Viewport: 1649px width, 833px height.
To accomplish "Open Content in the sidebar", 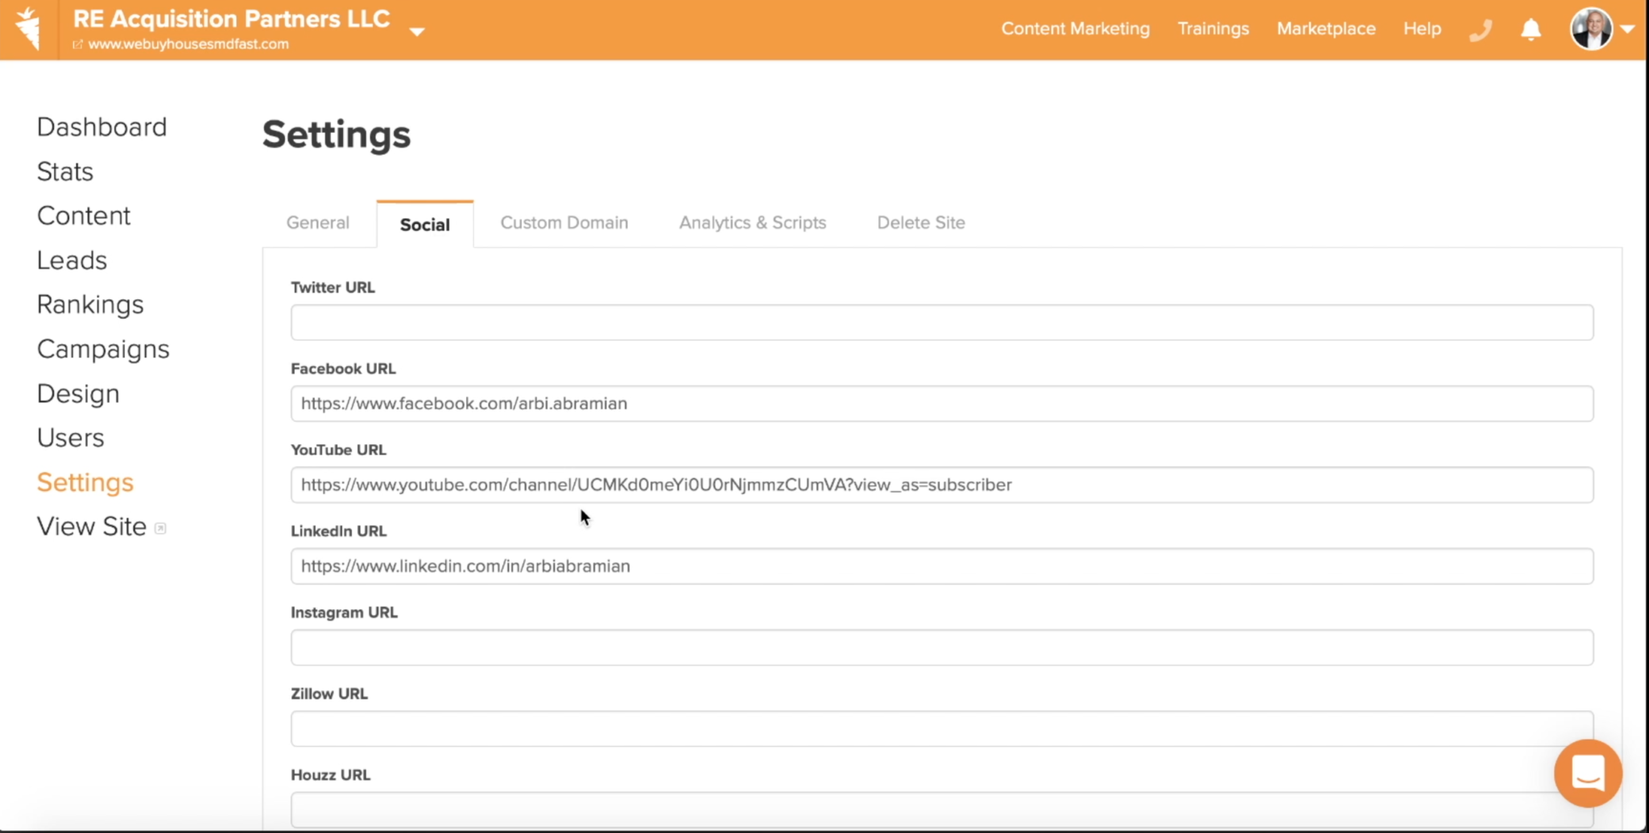I will click(x=84, y=216).
